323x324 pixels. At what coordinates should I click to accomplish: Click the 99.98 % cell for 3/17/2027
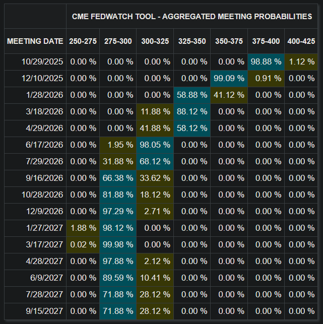(118, 245)
